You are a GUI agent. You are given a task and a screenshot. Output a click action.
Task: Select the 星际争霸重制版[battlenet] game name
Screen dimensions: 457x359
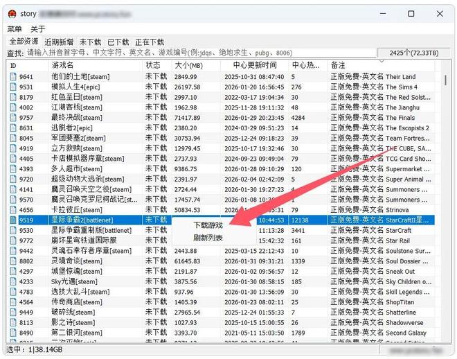(91, 230)
